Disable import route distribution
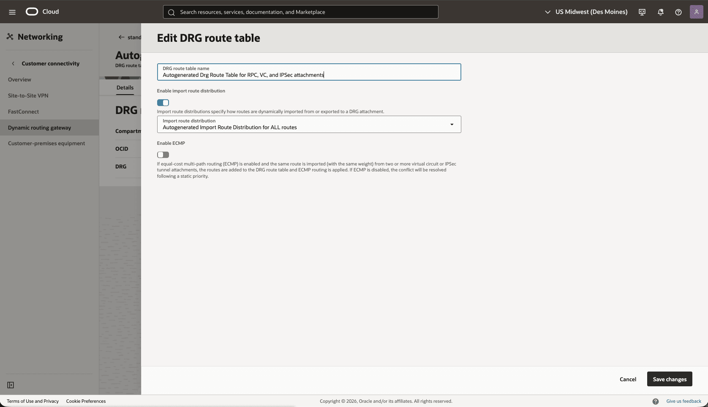Viewport: 708px width, 407px height. pyautogui.click(x=163, y=103)
